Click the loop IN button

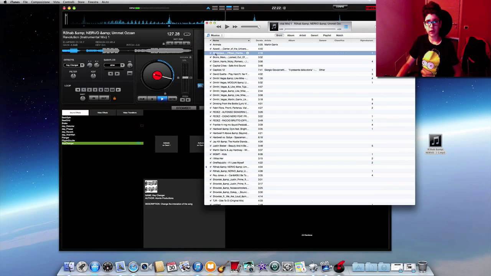(94, 98)
